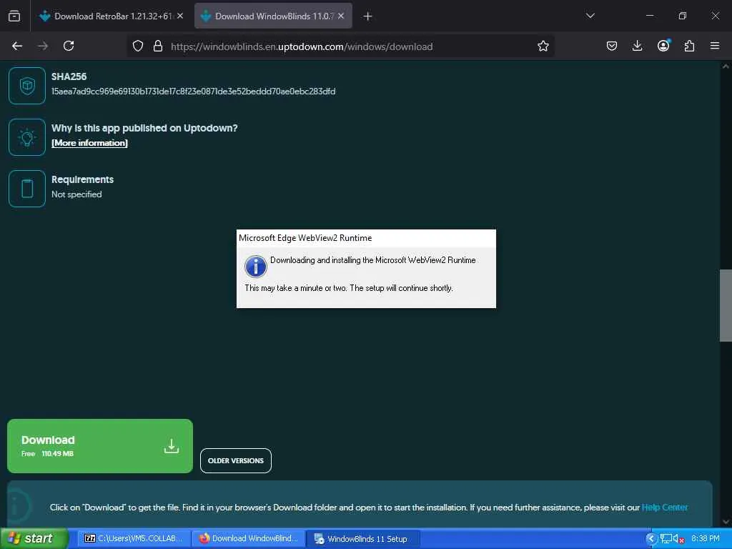Screen dimensions: 732x549
Task: Go forward one page
Action: (x=43, y=46)
